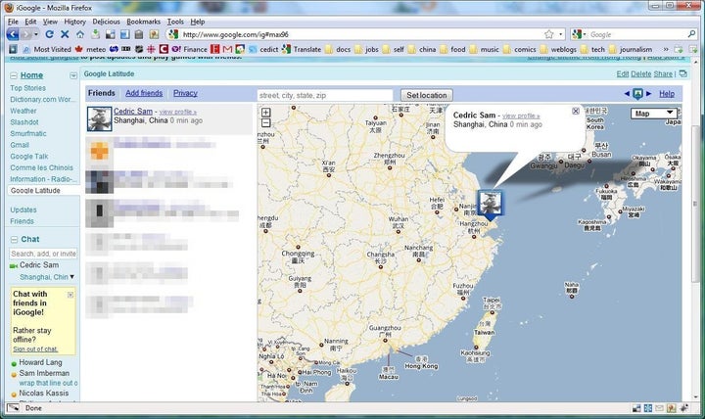This screenshot has height=419, width=705.
Task: Open the address bar history dropdown
Action: [x=561, y=34]
